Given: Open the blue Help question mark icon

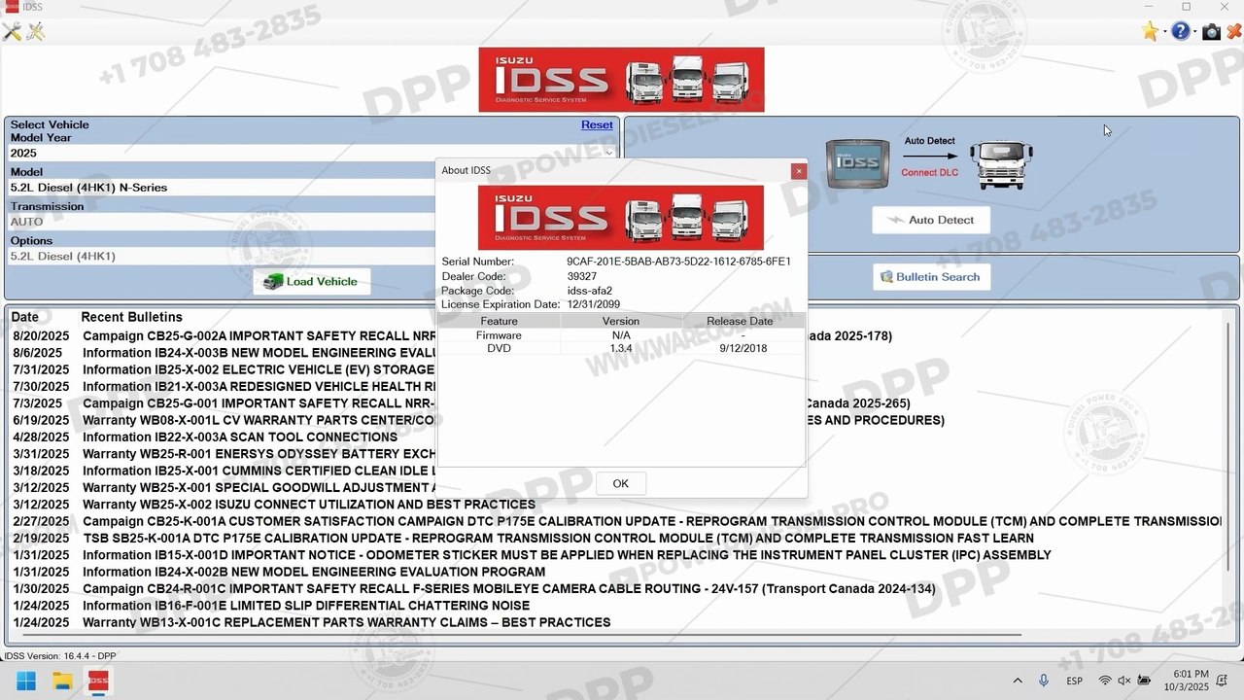Looking at the screenshot, I should coord(1180,32).
